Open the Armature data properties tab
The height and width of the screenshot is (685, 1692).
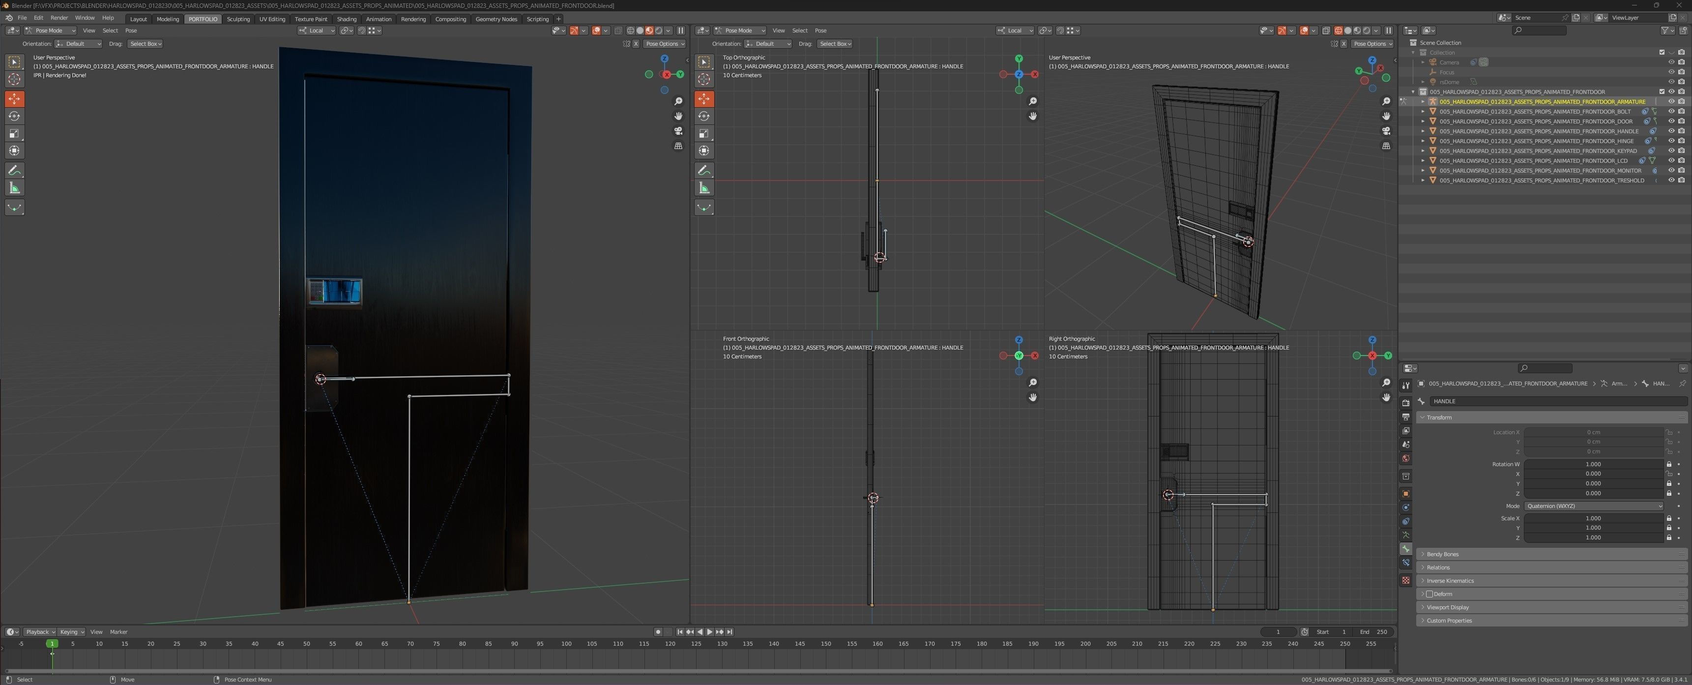[x=1405, y=535]
